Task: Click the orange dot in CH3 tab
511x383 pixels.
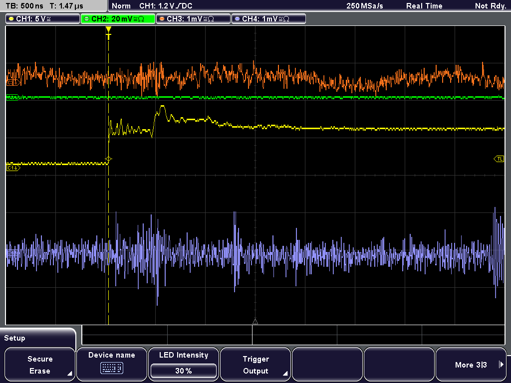Action: point(162,19)
